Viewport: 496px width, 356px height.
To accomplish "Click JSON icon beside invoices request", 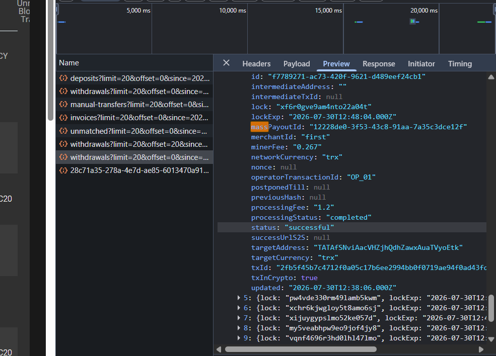I will 63,118.
